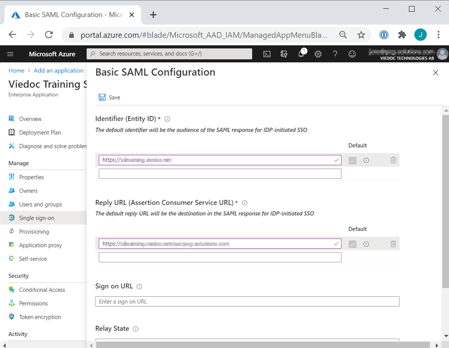Save the SAML configuration

(109, 97)
